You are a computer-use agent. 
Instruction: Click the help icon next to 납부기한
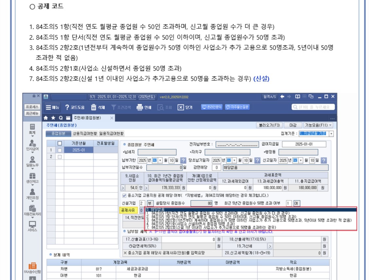tap(183, 160)
